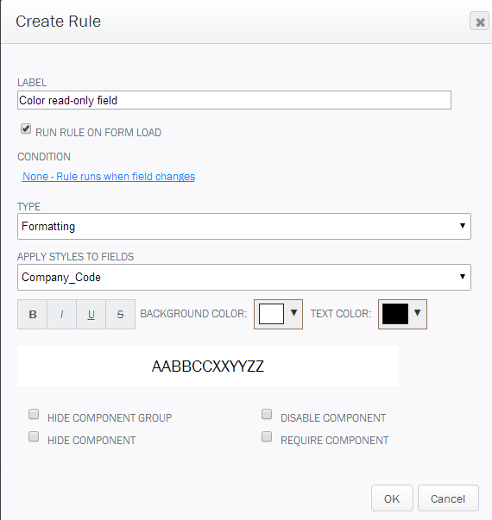
Task: Check the Disable Component option
Action: [267, 414]
